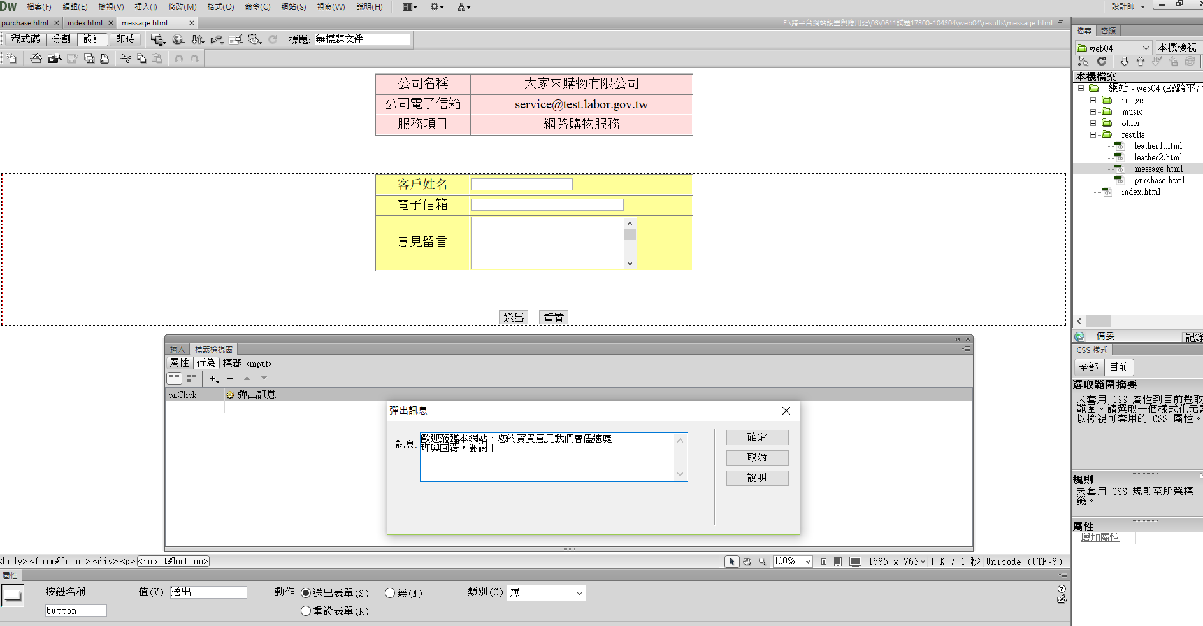Select the 無 (None) action radio button
Image resolution: width=1203 pixels, height=626 pixels.
(390, 593)
